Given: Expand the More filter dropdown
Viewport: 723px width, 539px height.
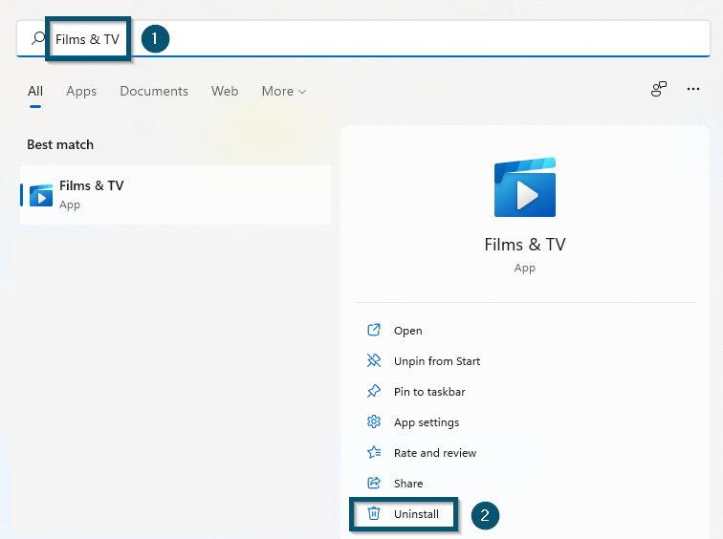Looking at the screenshot, I should point(284,91).
